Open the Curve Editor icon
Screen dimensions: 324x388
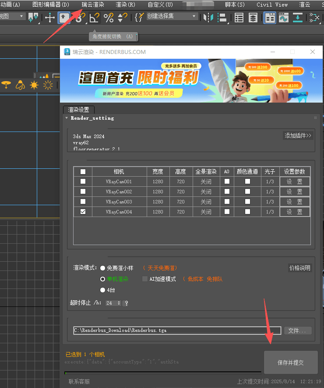coord(284,18)
